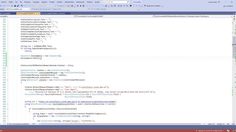The image size is (236, 132).
Task: Collapse the using HttpResponseMessage block at line 289
Action: (7, 104)
